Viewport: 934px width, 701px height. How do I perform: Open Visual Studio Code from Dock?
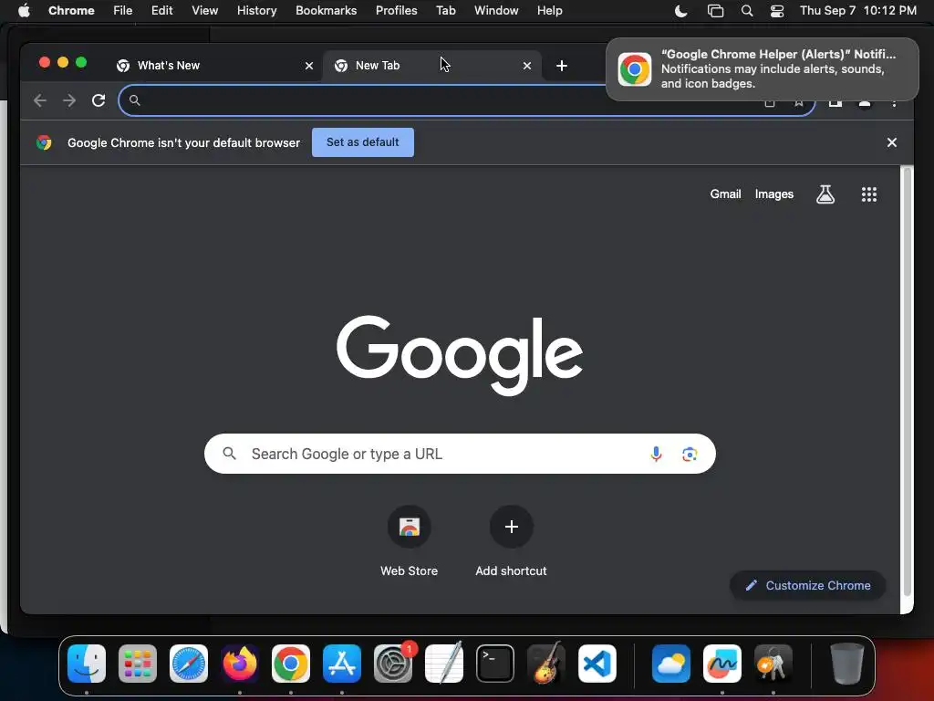[x=597, y=664]
